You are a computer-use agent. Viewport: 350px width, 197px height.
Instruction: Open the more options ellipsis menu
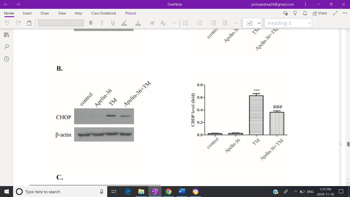[345, 13]
